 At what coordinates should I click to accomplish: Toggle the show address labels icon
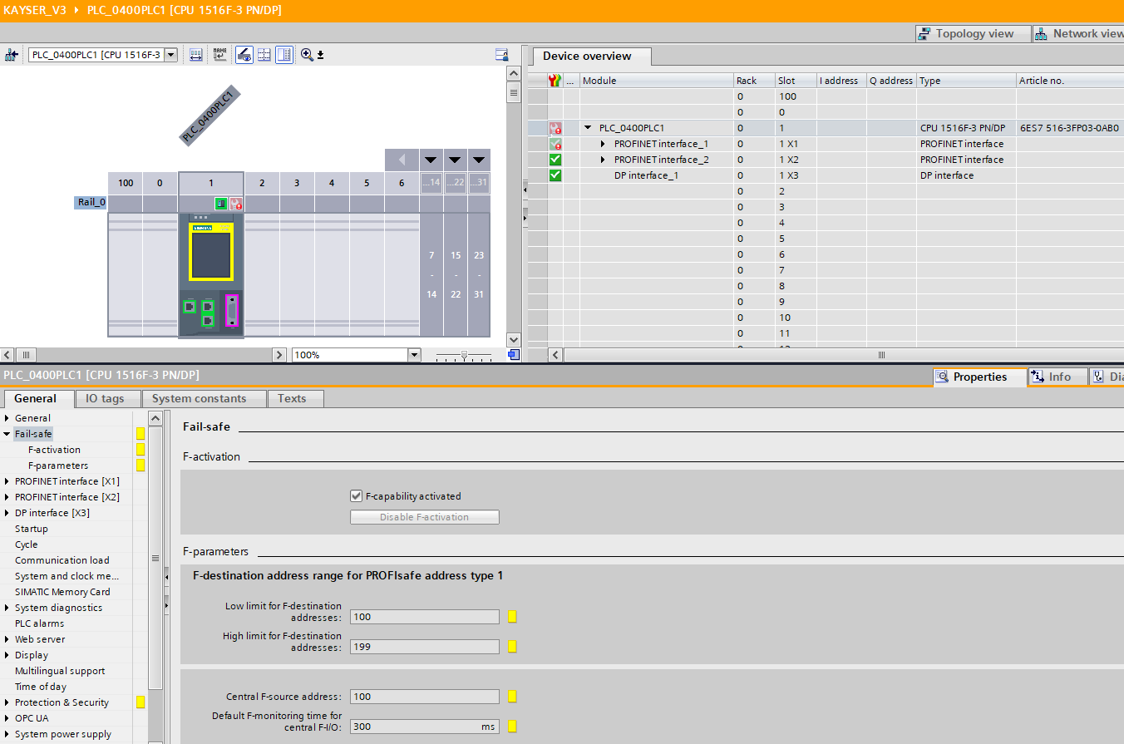196,55
